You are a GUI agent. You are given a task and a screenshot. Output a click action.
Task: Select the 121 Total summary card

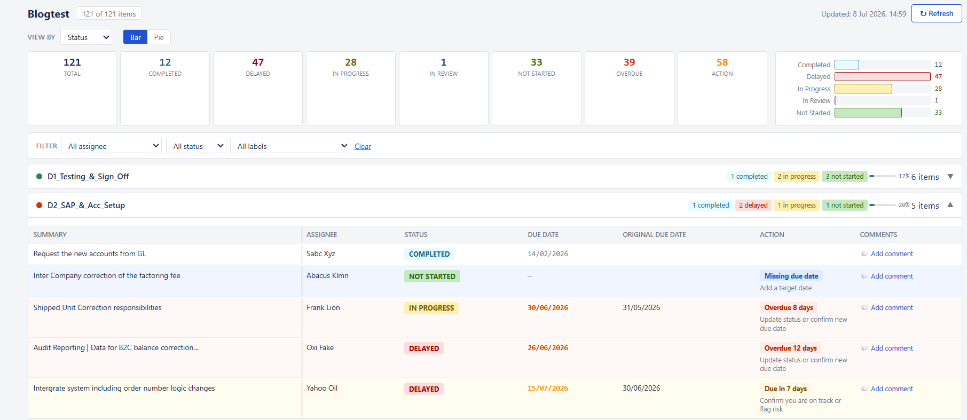click(x=72, y=89)
